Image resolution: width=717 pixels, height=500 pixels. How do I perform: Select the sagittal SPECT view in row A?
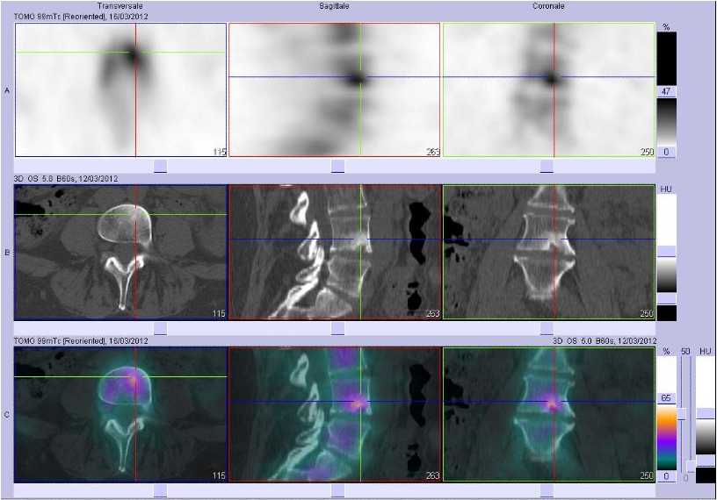334,90
